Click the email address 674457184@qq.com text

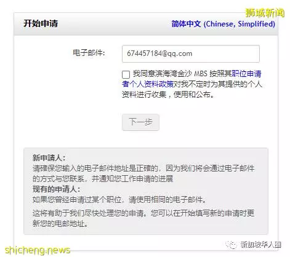[x=159, y=53]
